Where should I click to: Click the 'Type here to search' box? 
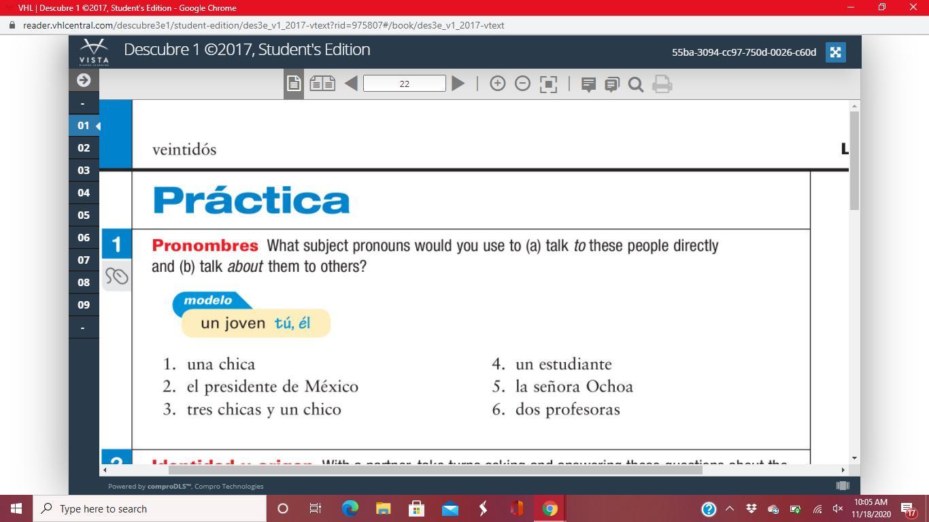150,508
